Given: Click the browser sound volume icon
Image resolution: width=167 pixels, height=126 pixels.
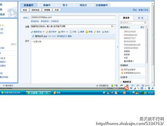Looking at the screenshot, I should pyautogui.click(x=138, y=85).
